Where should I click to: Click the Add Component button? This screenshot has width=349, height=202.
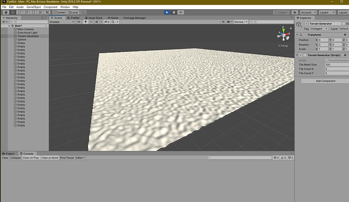pos(325,81)
